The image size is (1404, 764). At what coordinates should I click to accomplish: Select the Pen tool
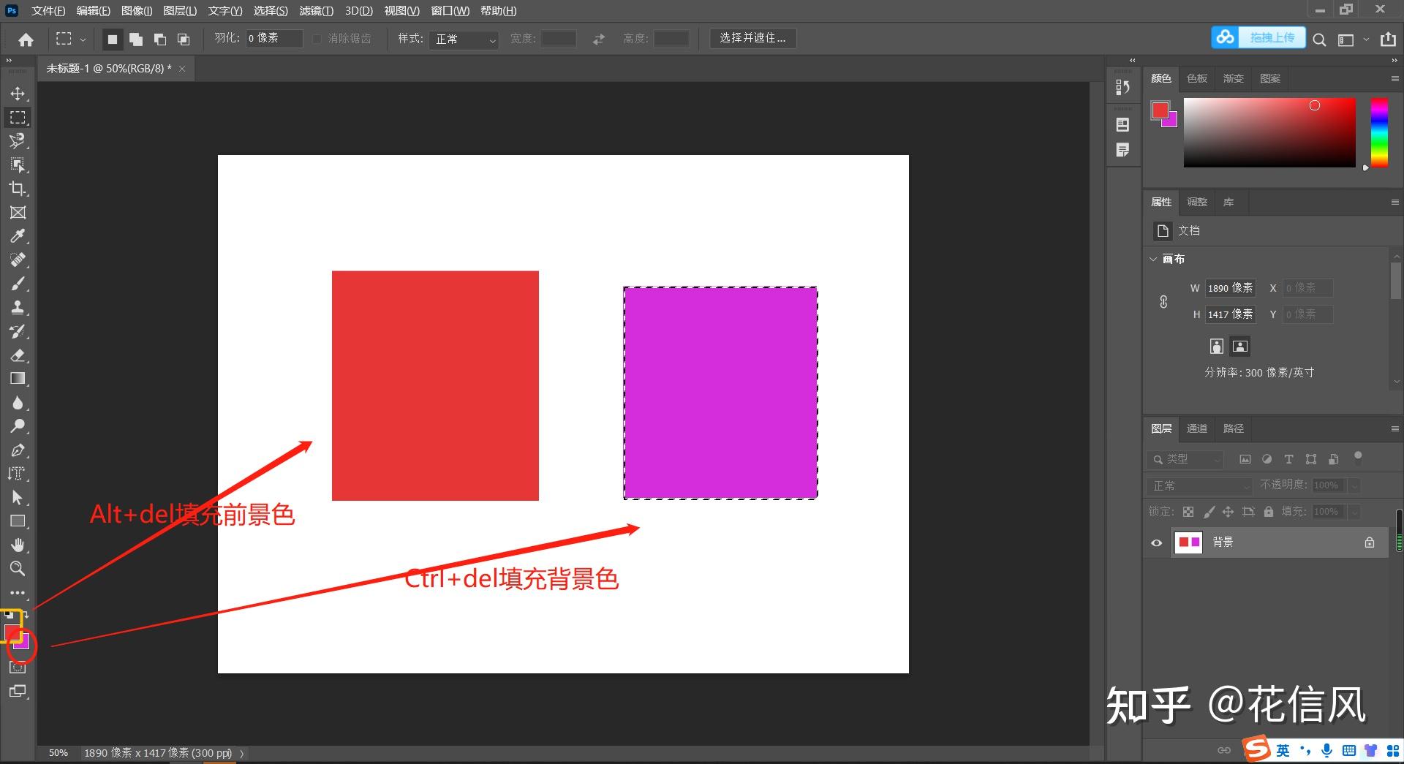coord(18,450)
